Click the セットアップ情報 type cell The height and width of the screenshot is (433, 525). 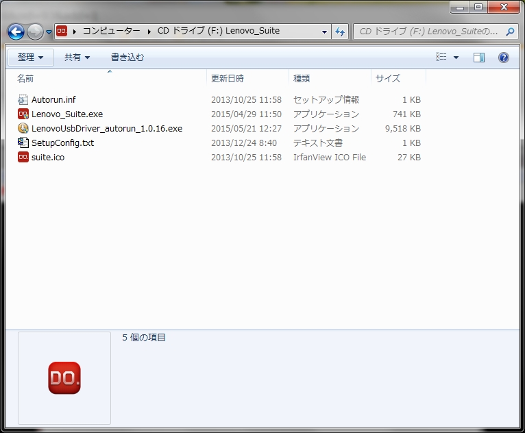326,100
